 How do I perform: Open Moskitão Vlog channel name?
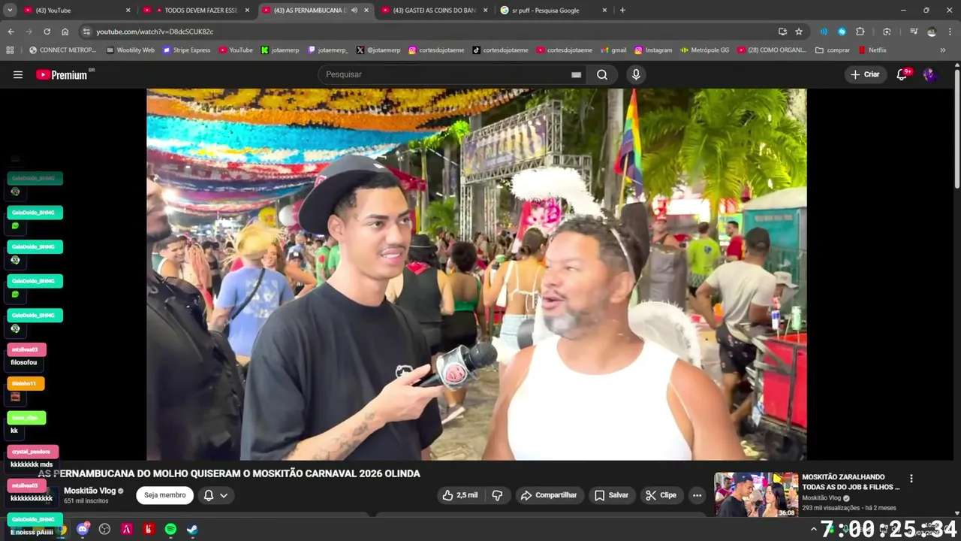click(x=89, y=491)
